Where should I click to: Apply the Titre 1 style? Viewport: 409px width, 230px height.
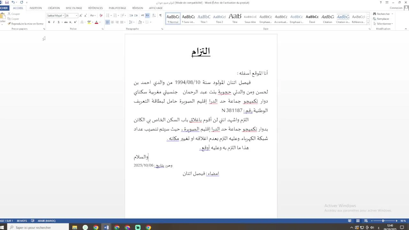204,19
